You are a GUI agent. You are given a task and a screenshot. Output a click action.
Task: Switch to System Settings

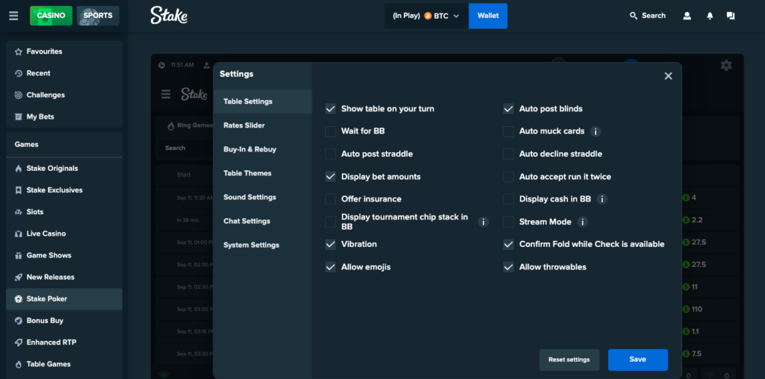click(262, 245)
